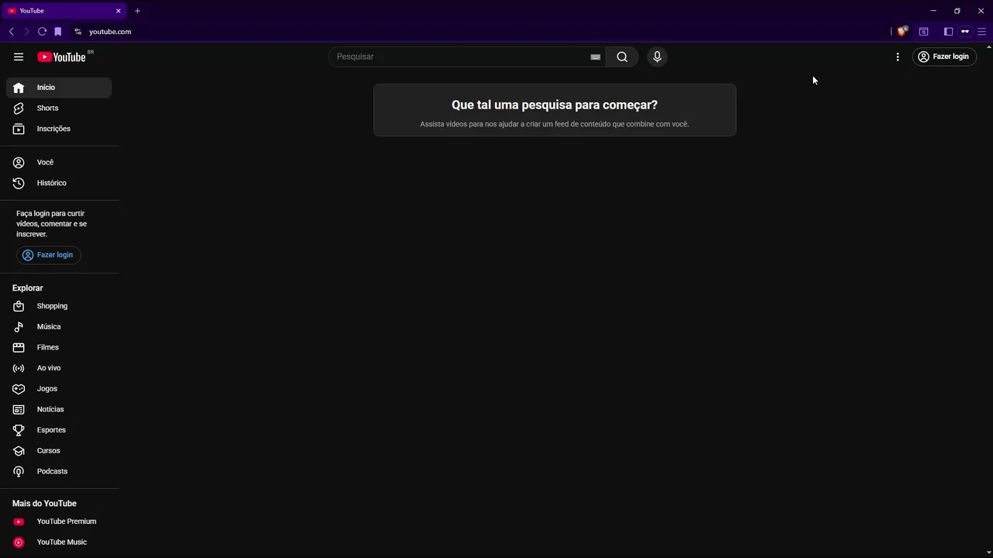The image size is (993, 558).
Task: Switch to the YouTube browser tab
Action: (64, 11)
